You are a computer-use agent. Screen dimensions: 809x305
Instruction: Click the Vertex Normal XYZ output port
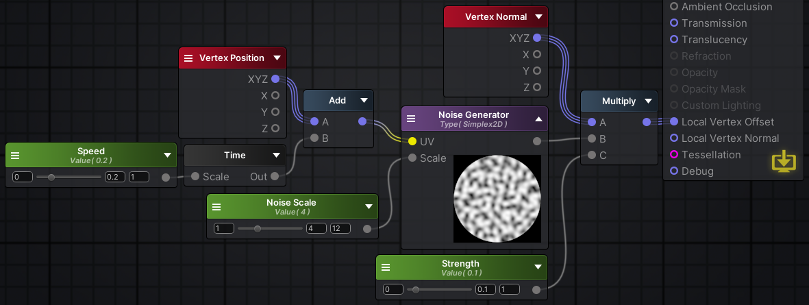537,38
